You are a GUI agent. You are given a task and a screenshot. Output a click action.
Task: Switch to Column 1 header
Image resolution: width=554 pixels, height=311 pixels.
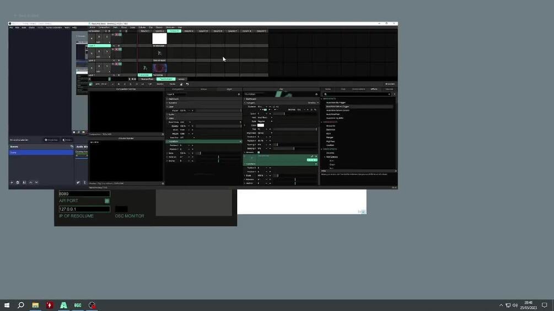(x=145, y=31)
